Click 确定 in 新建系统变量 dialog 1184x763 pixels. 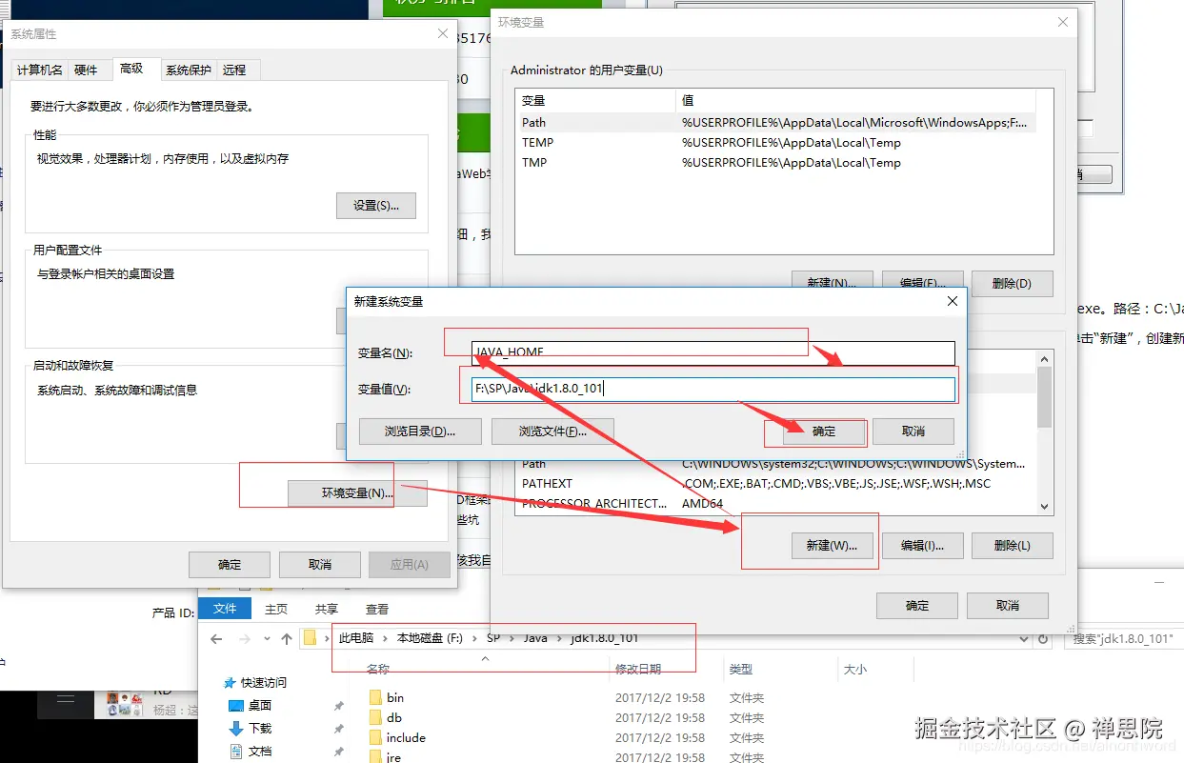[824, 432]
